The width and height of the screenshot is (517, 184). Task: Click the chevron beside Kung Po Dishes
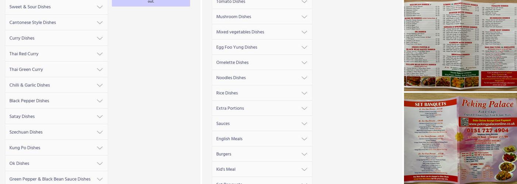click(x=100, y=148)
